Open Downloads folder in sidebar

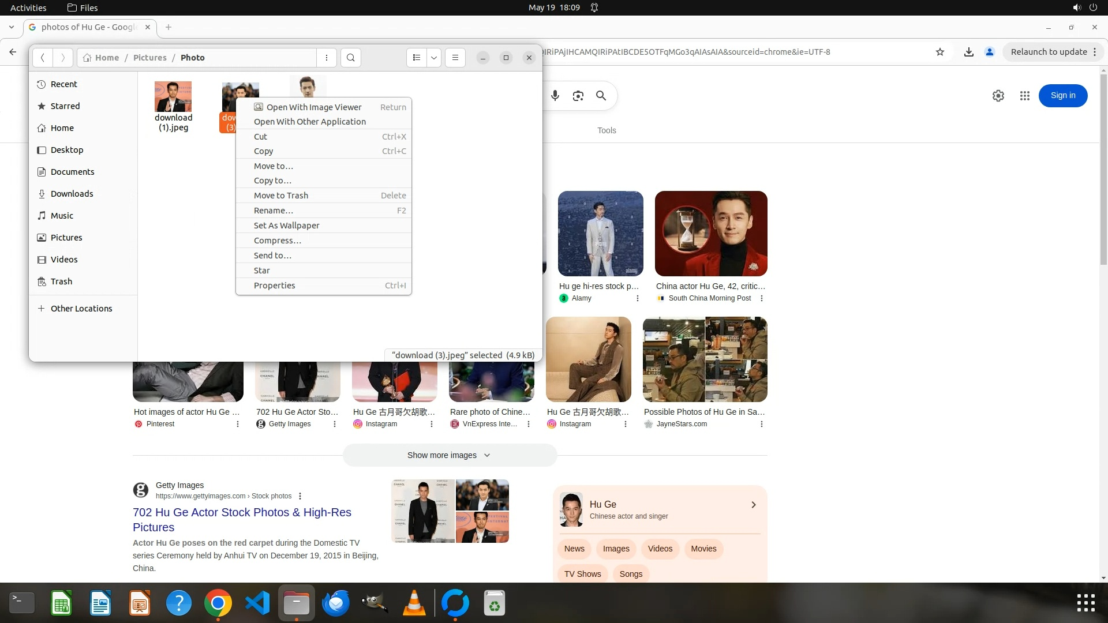[72, 194]
